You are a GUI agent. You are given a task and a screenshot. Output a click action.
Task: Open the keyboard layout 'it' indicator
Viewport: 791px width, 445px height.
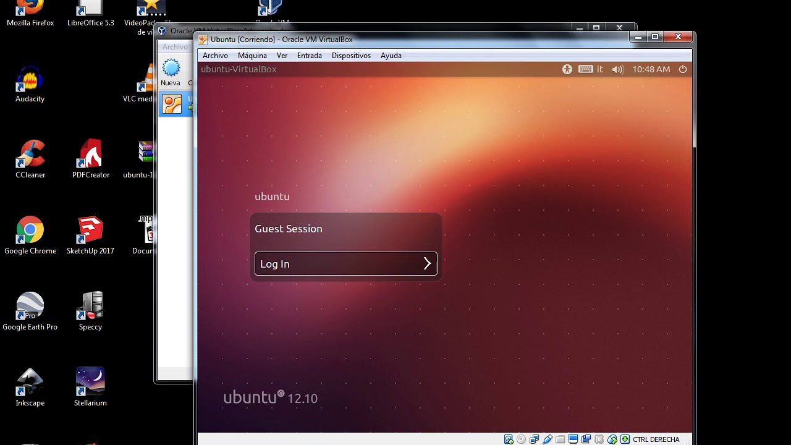(591, 69)
